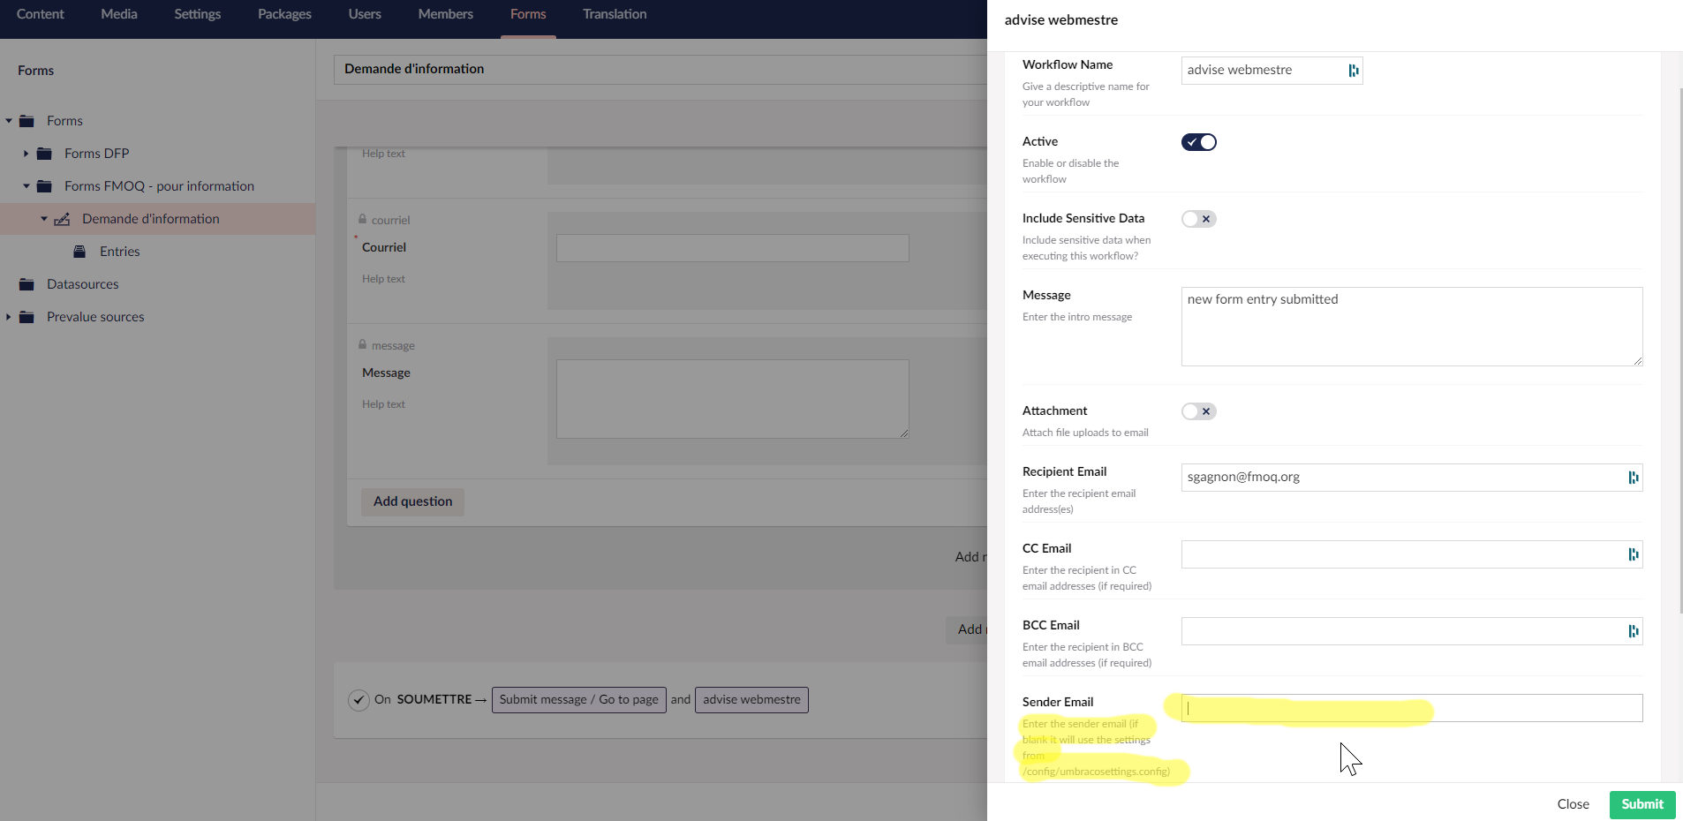The height and width of the screenshot is (821, 1683).
Task: Click the form edit icon beside Demande d'information
Action: [x=61, y=218]
